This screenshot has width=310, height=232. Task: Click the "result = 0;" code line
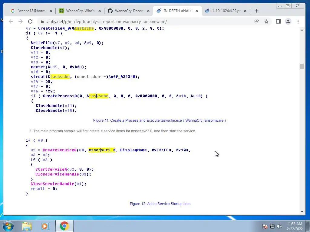pyautogui.click(x=44, y=189)
